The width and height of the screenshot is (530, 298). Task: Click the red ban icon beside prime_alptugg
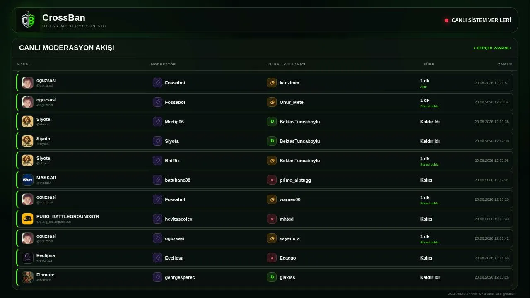tap(272, 180)
